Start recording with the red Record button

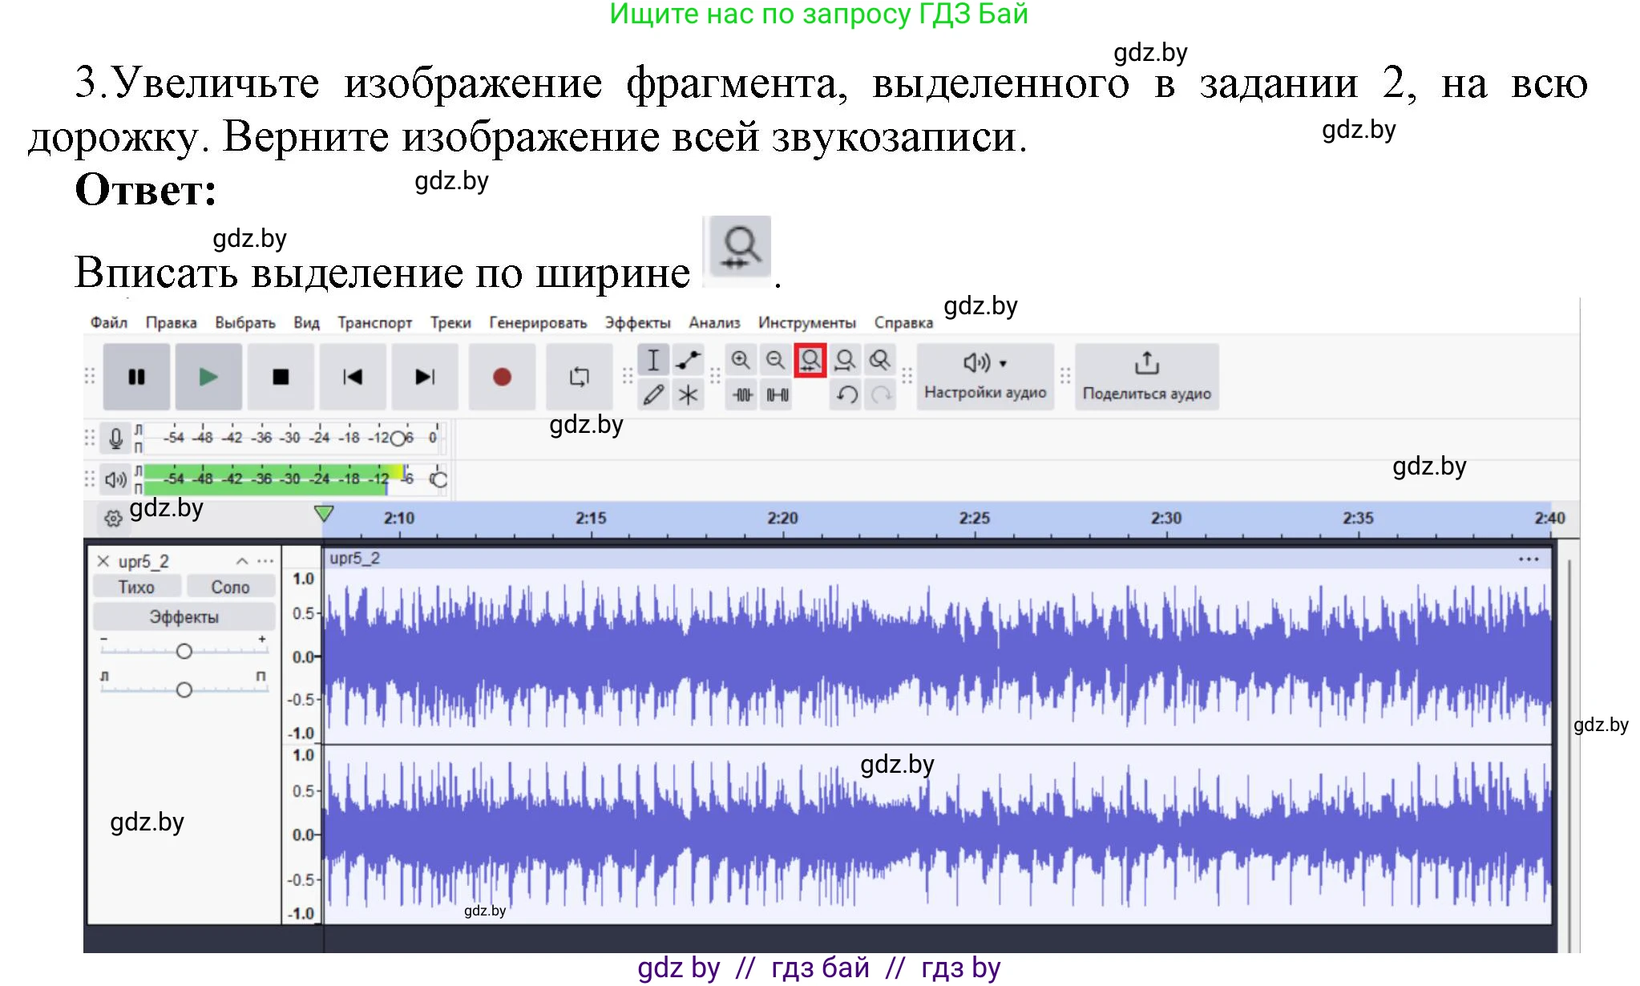pos(501,376)
